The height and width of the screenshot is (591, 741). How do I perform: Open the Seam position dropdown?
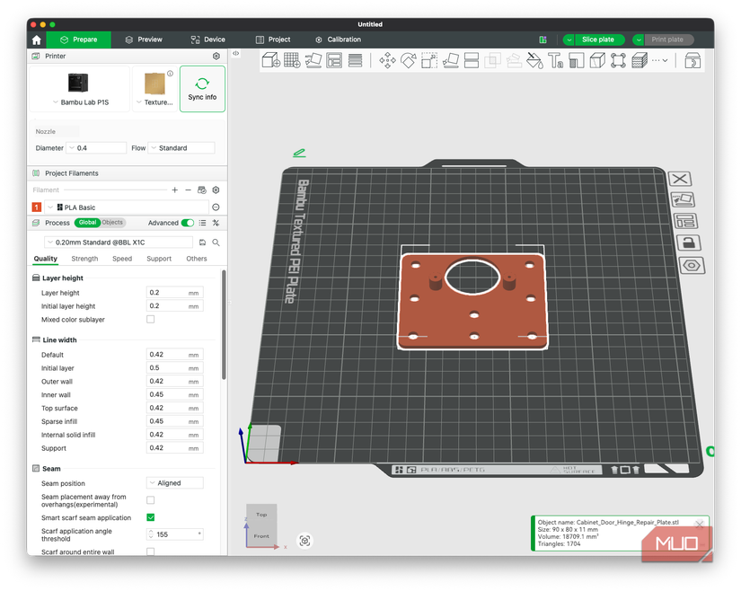pos(175,483)
